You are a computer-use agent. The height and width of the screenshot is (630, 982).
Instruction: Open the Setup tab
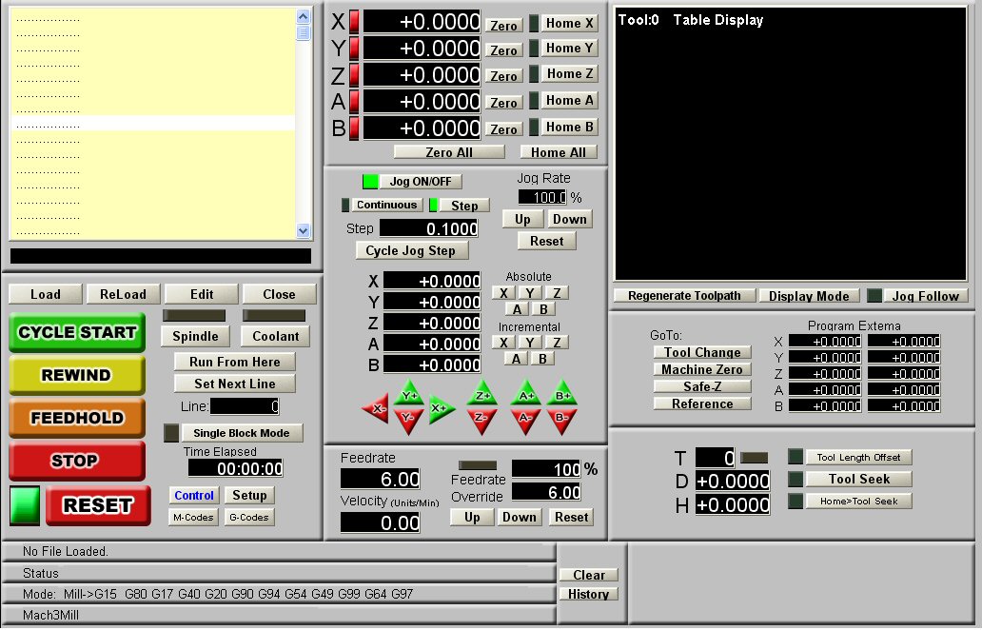pyautogui.click(x=249, y=496)
